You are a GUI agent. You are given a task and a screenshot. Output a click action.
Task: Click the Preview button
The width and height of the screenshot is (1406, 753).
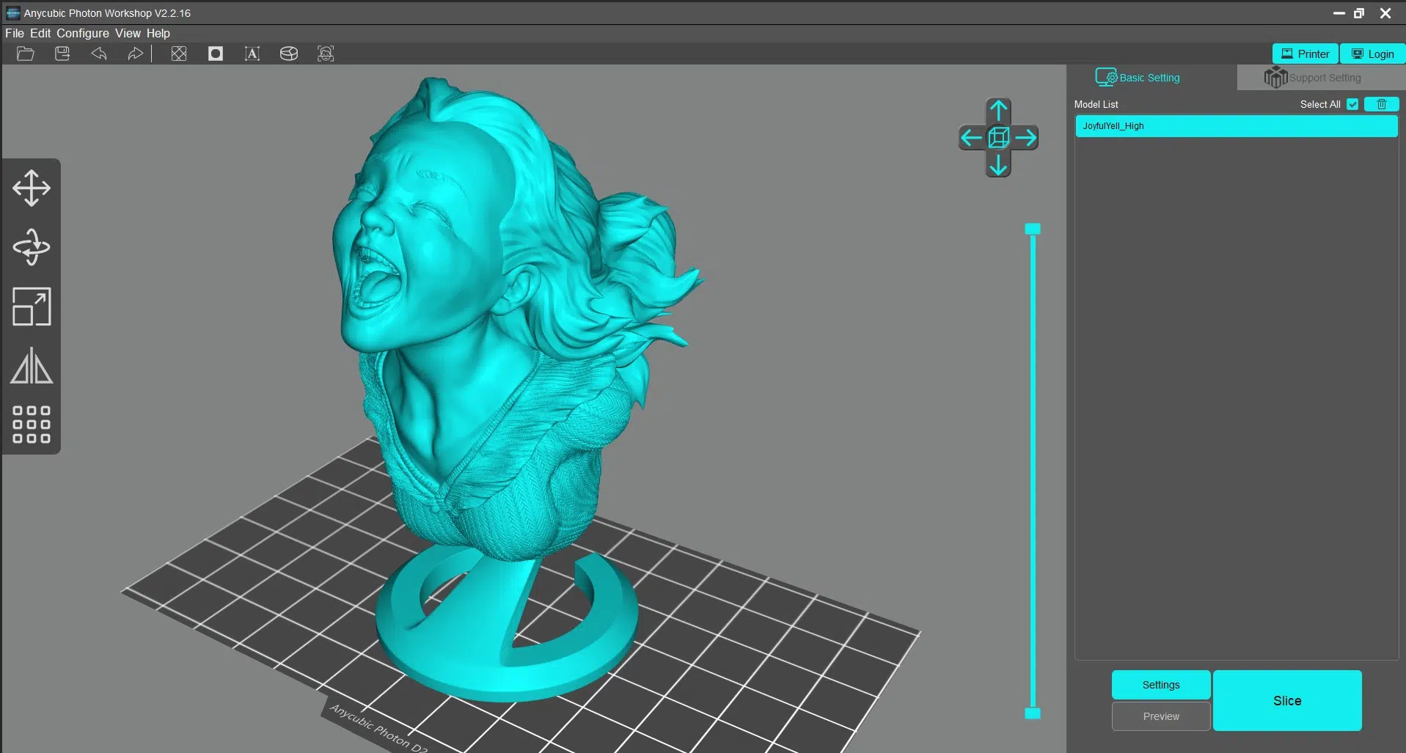(x=1161, y=716)
